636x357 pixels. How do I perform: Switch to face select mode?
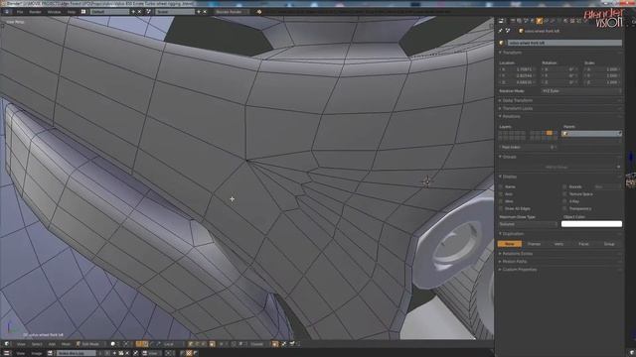[204, 344]
